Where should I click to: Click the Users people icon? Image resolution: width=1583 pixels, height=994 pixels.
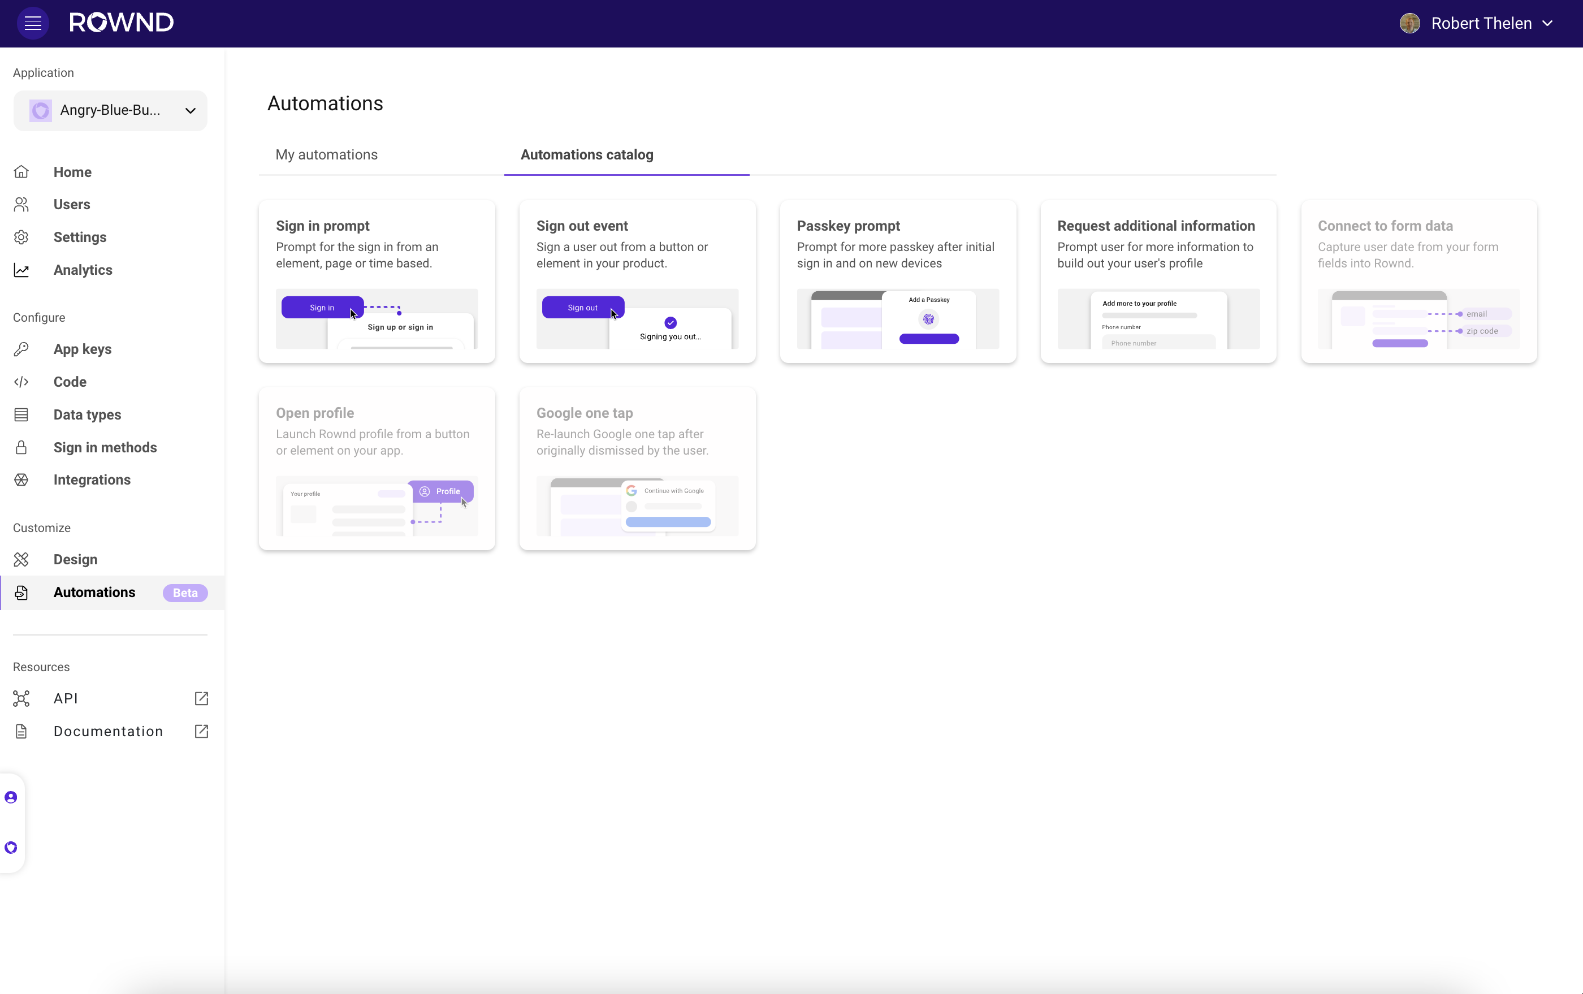21,205
